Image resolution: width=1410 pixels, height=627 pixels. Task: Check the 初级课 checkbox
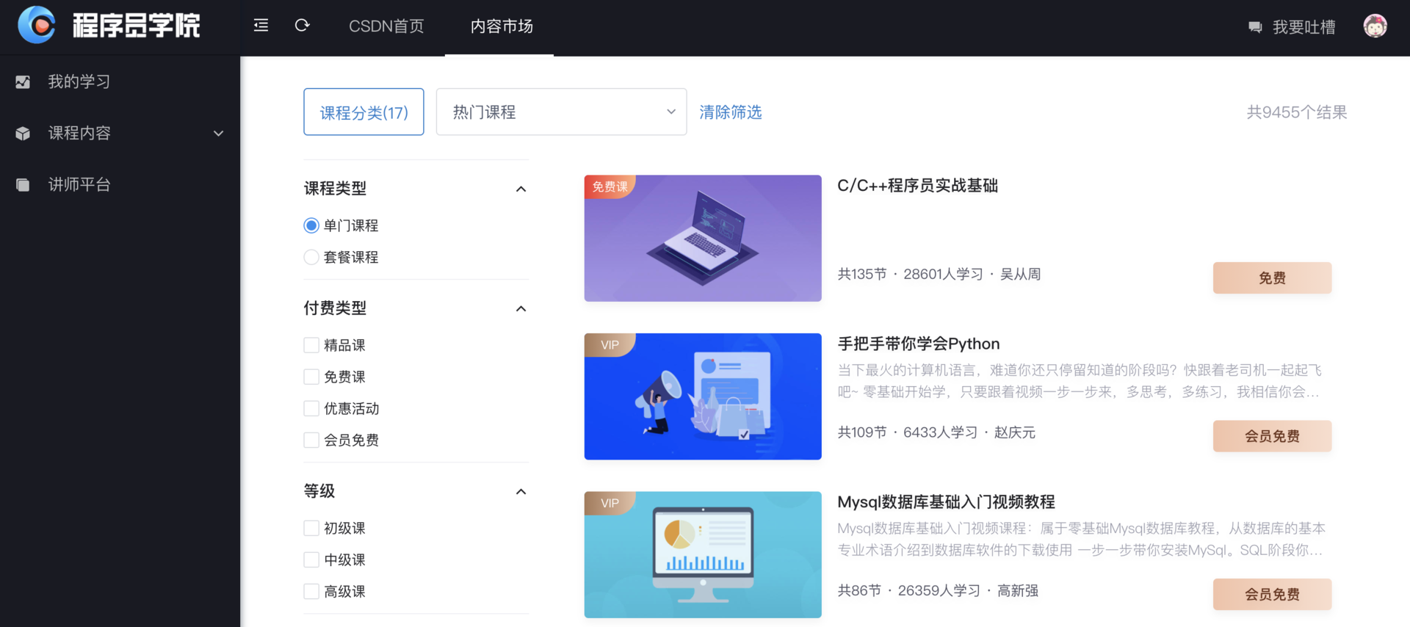tap(311, 528)
